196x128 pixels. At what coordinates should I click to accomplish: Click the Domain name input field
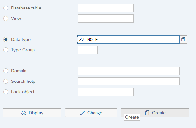tap(129, 71)
